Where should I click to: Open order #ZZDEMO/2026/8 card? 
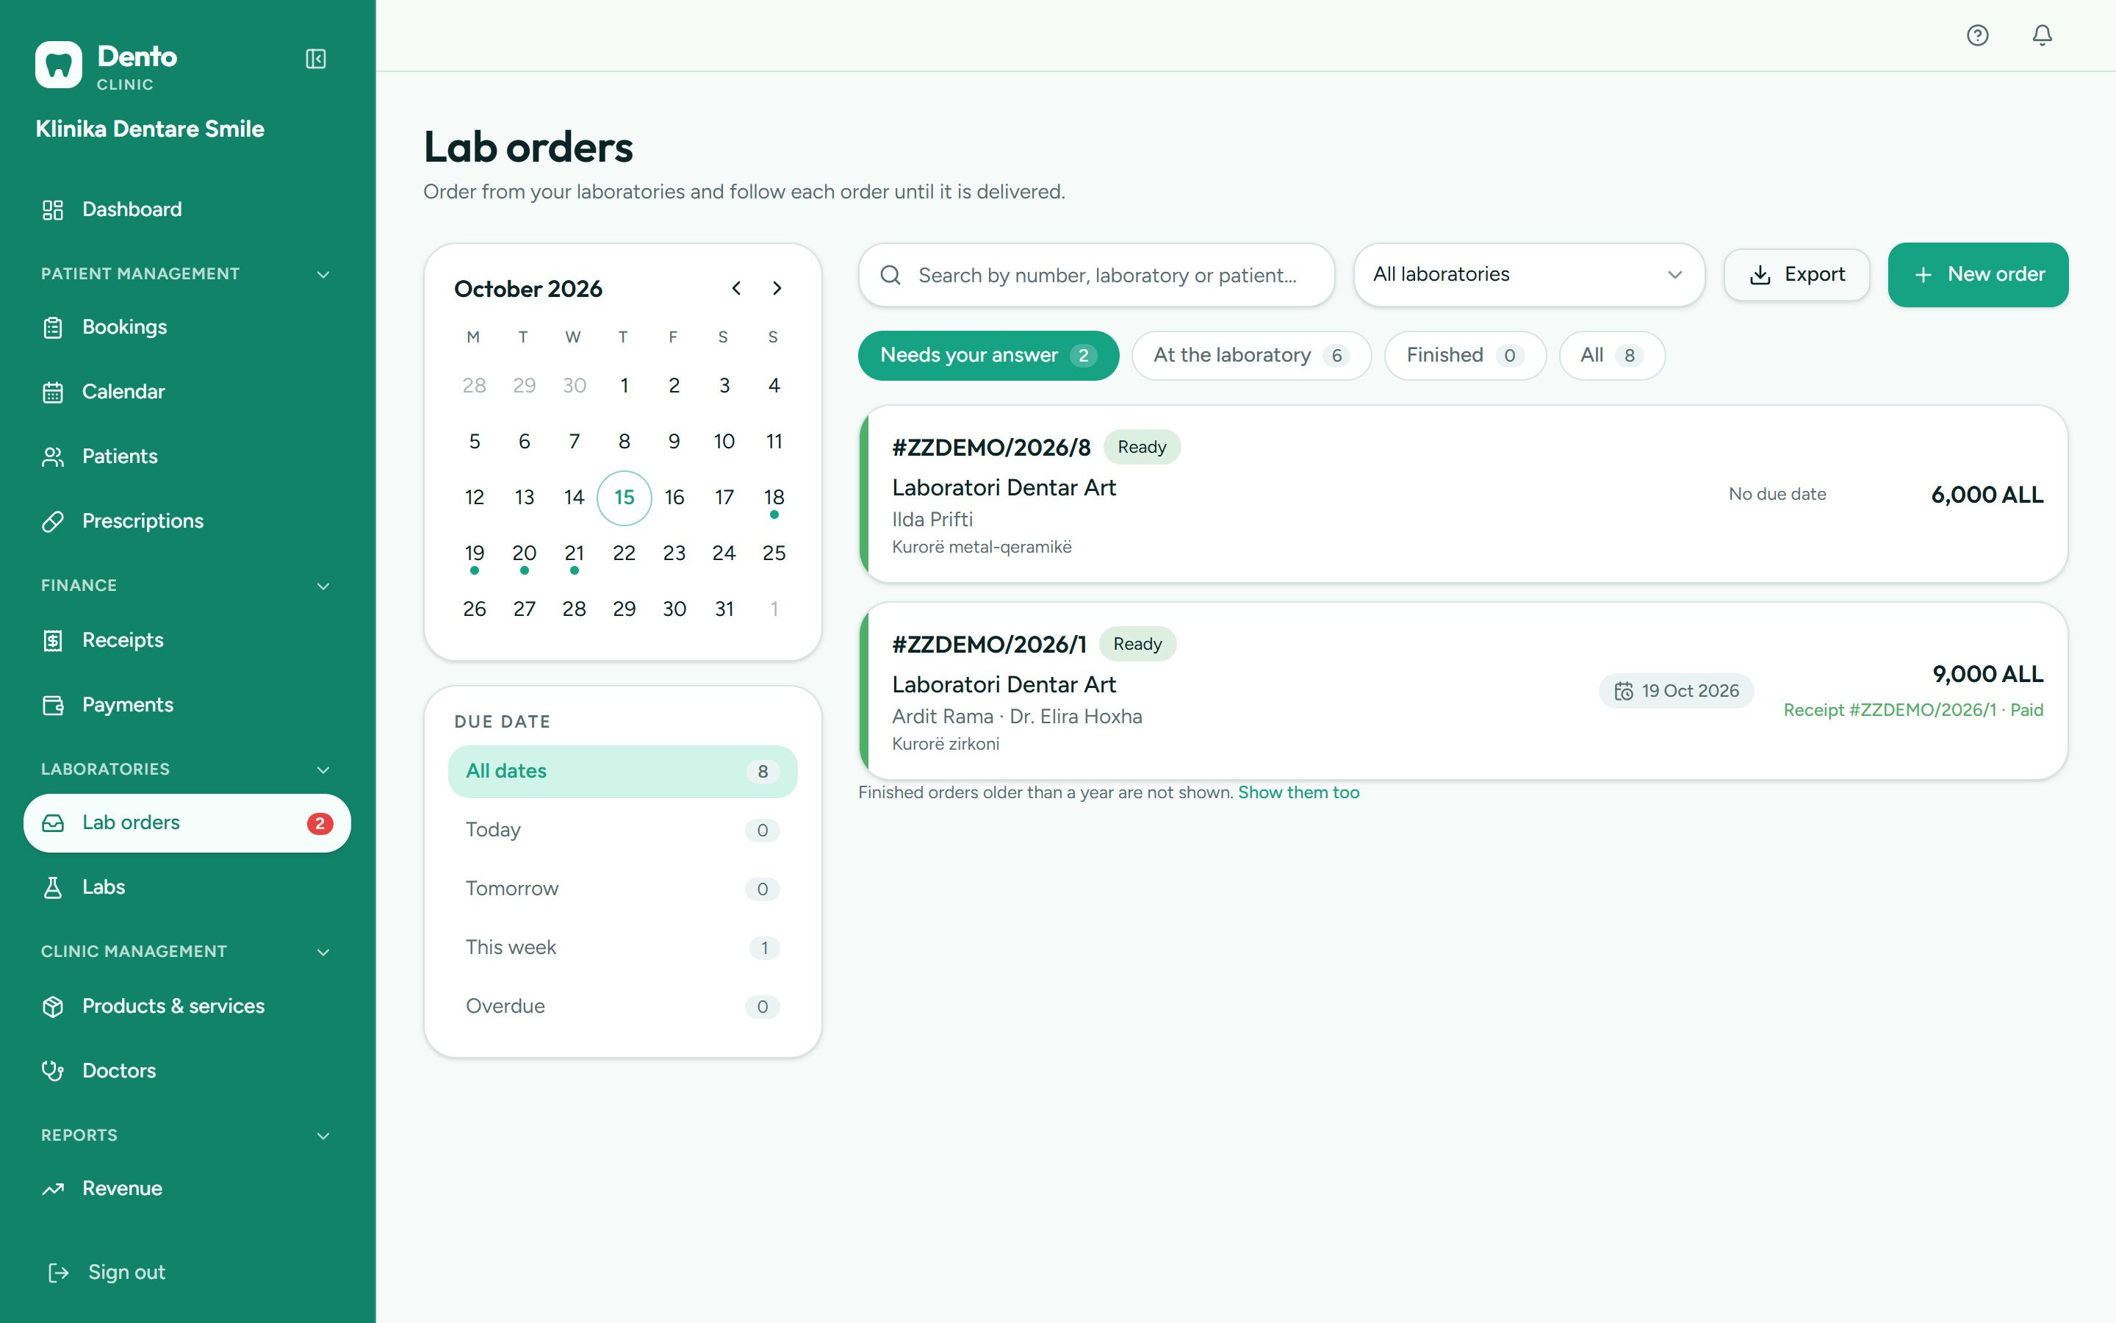tap(1464, 495)
